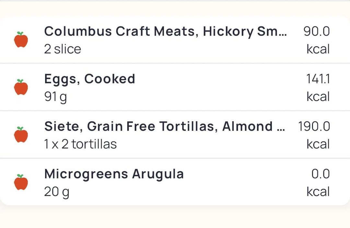Tap apple icon beside Siete Grain Free Tortillas
Screen dimensions: 350x228
(x=21, y=134)
